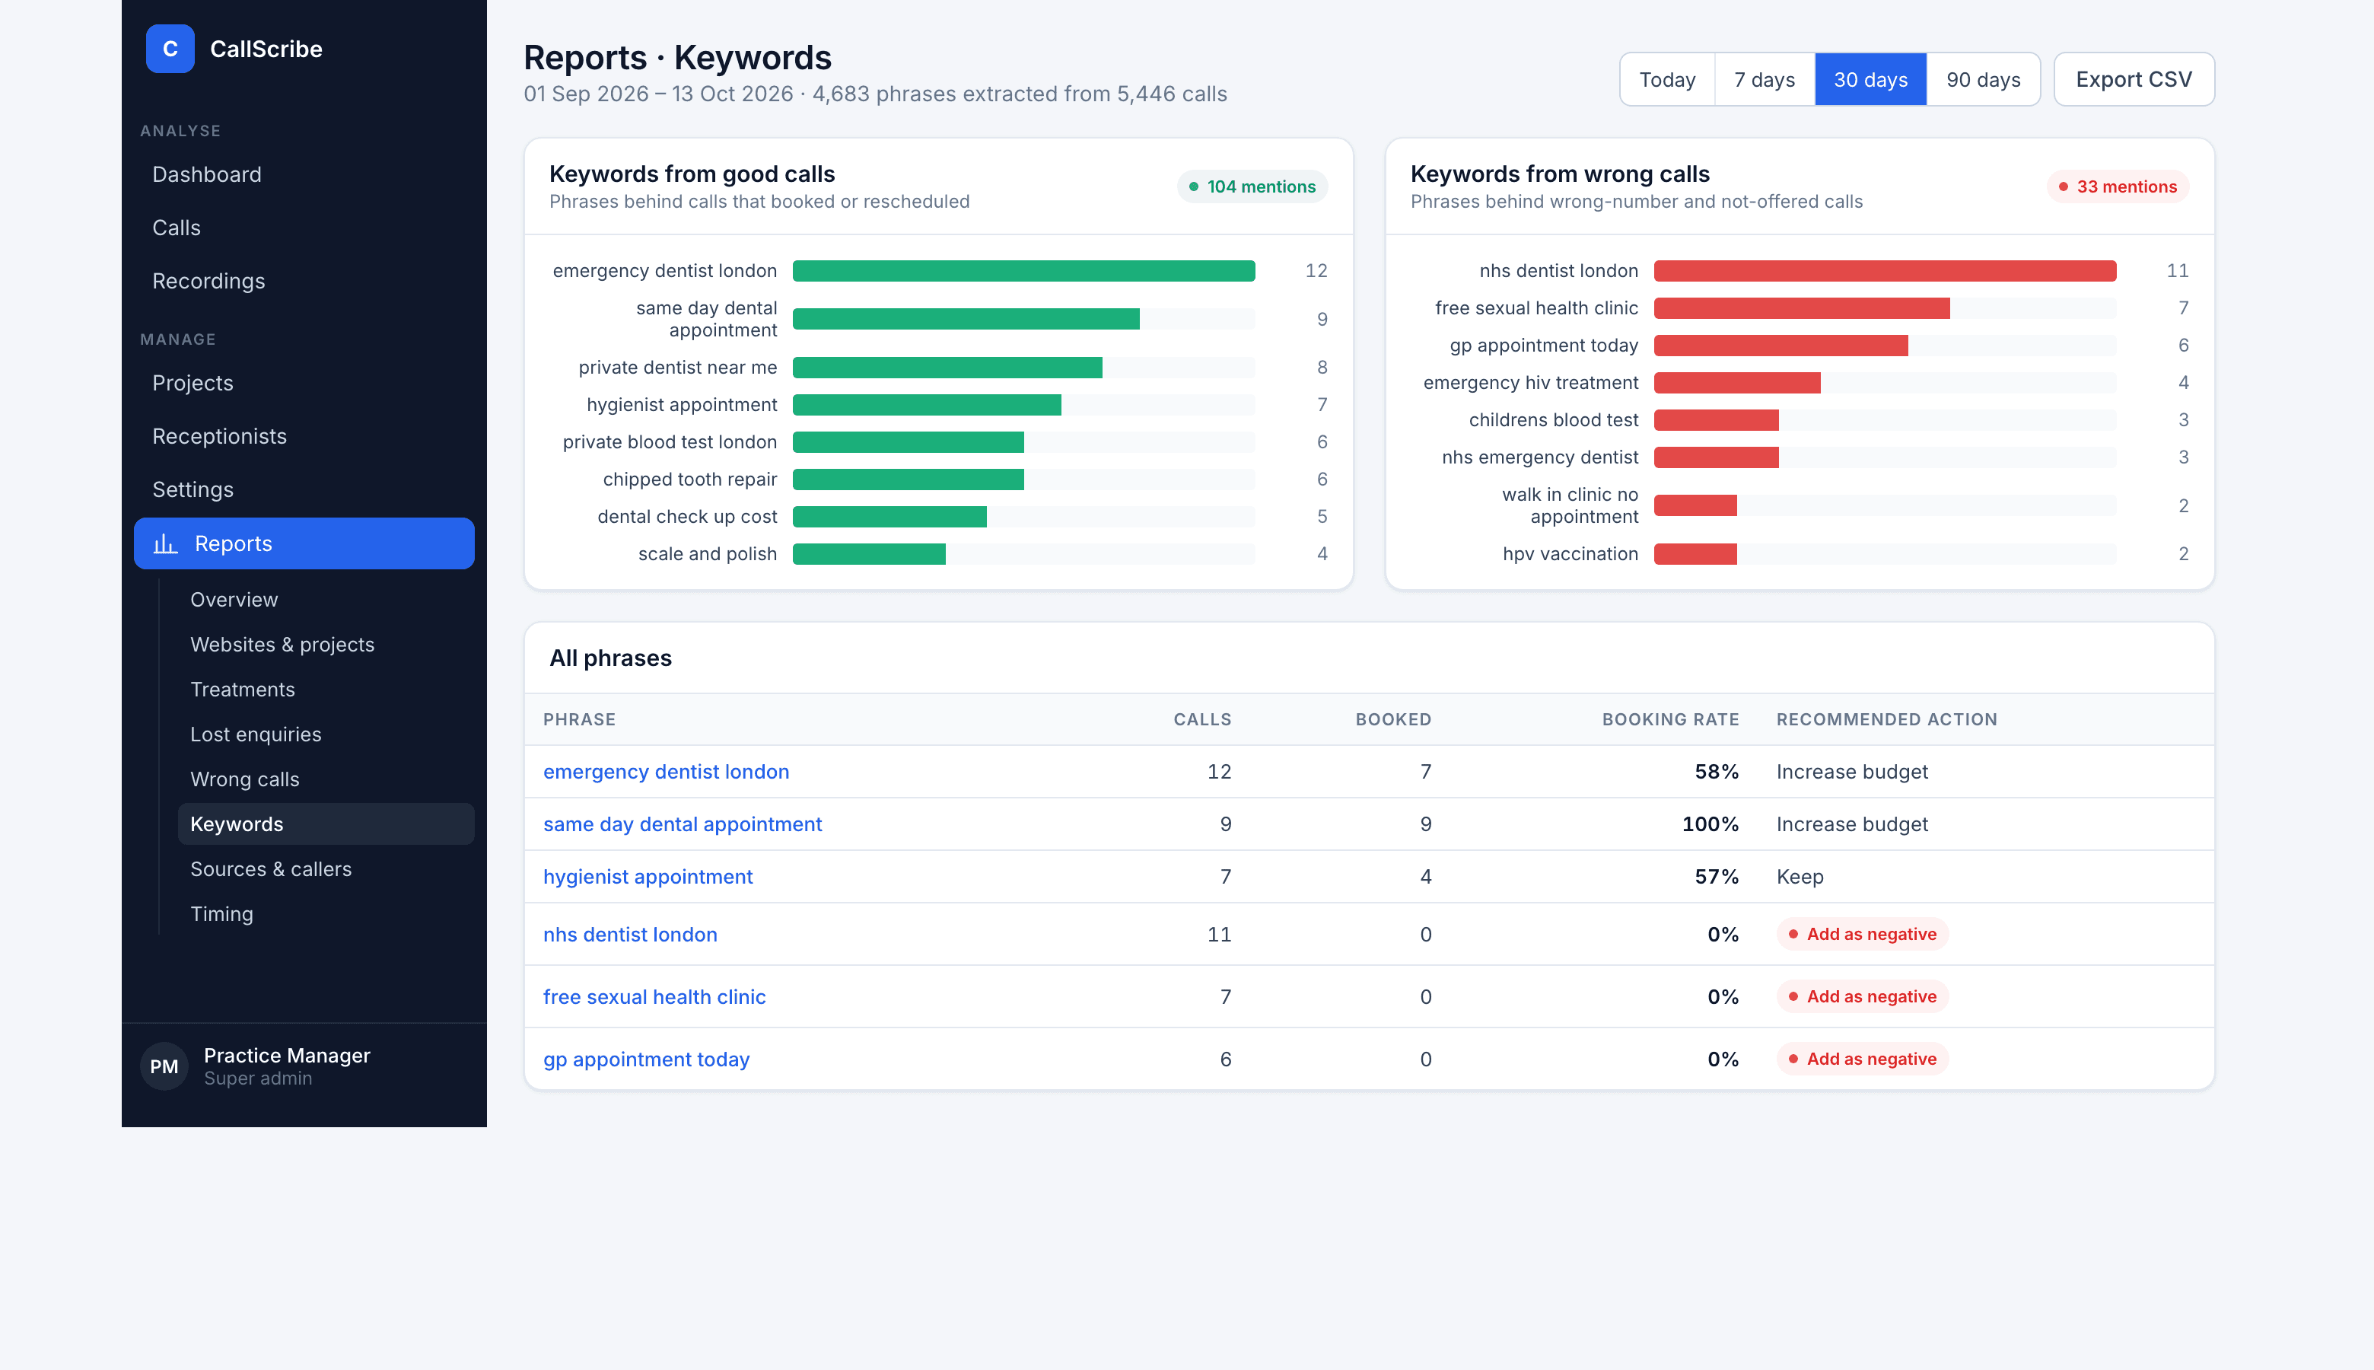Click the CallScribe logo icon

pos(170,49)
